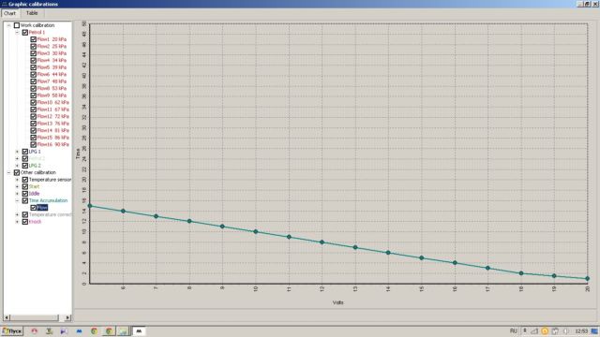The image size is (600, 337).
Task: Click the chart point at 10 volts
Action: pos(256,232)
